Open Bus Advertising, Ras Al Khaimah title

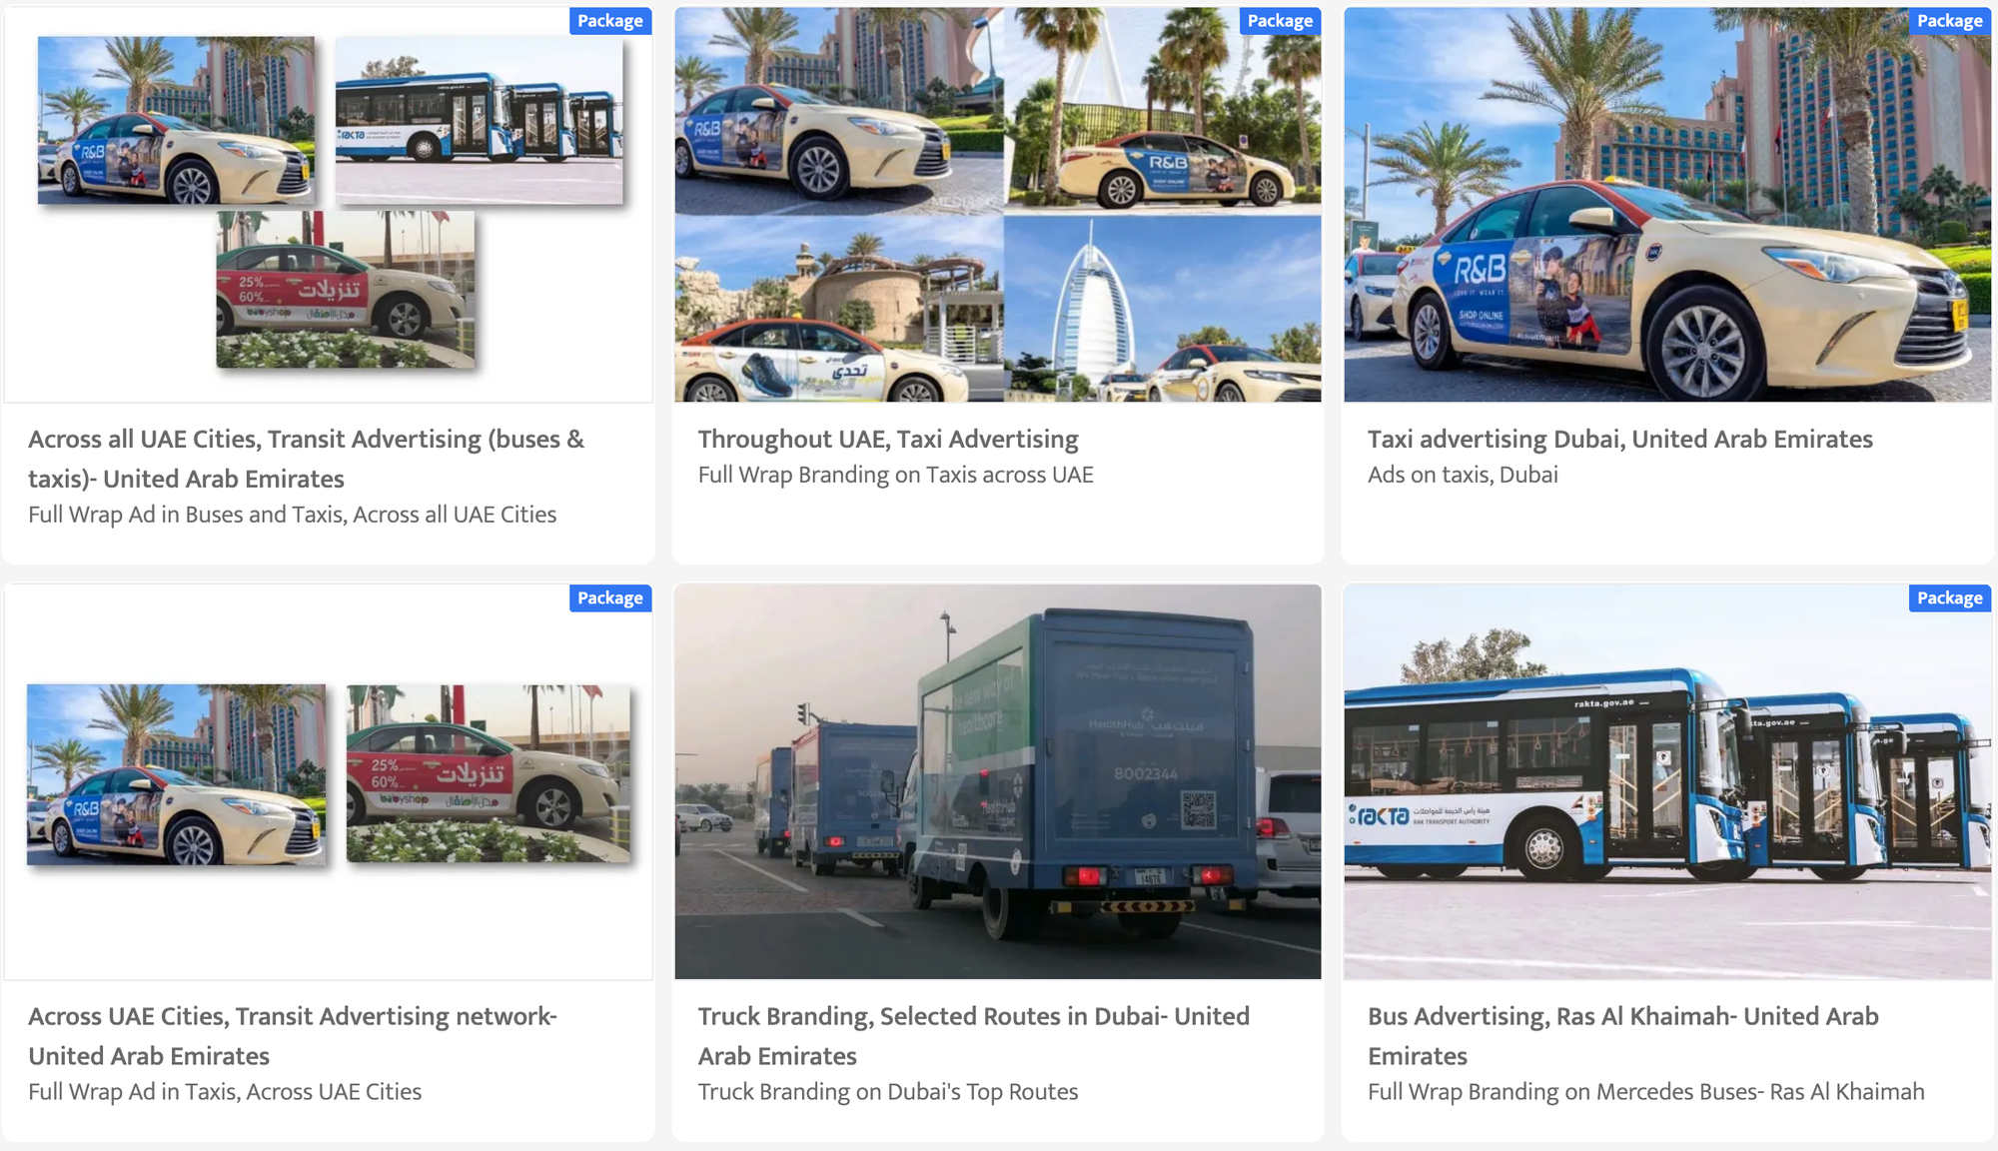(1623, 1035)
